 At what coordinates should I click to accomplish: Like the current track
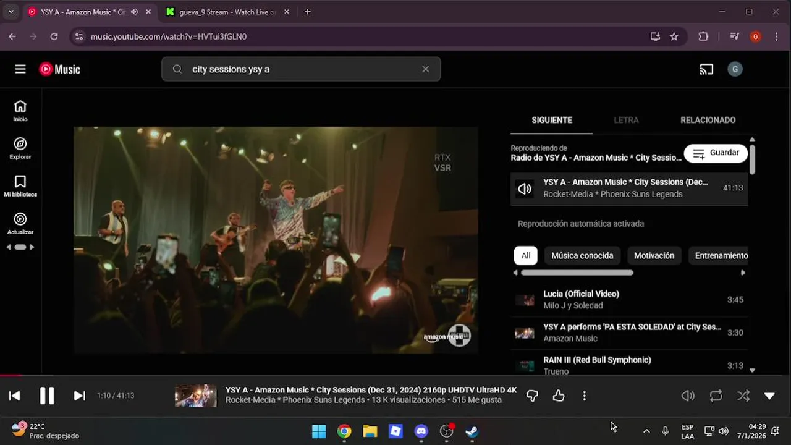(x=559, y=396)
